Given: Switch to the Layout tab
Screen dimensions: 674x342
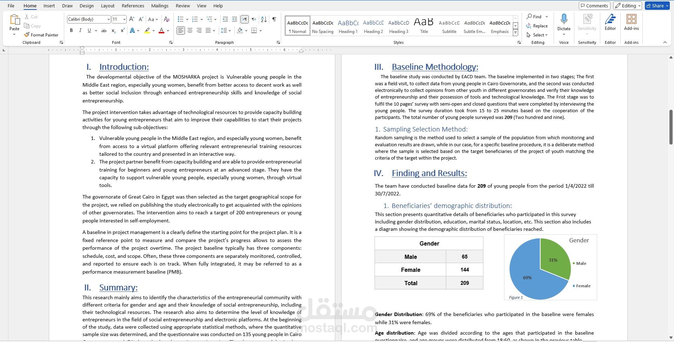Looking at the screenshot, I should coord(107,6).
